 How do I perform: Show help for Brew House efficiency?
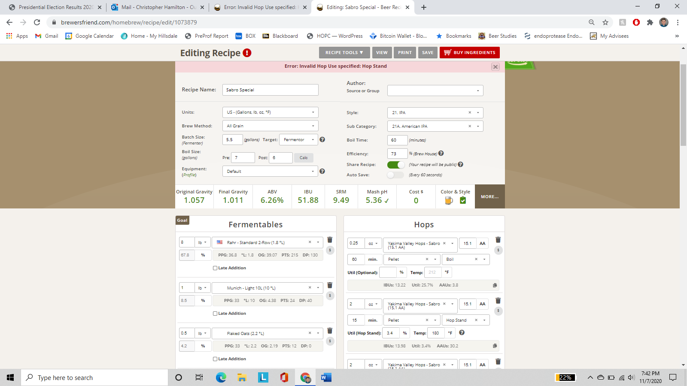(441, 153)
